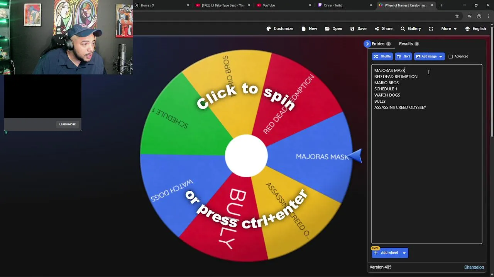This screenshot has width=494, height=277.
Task: Close the Cinna - Twitch tab
Action: click(371, 5)
